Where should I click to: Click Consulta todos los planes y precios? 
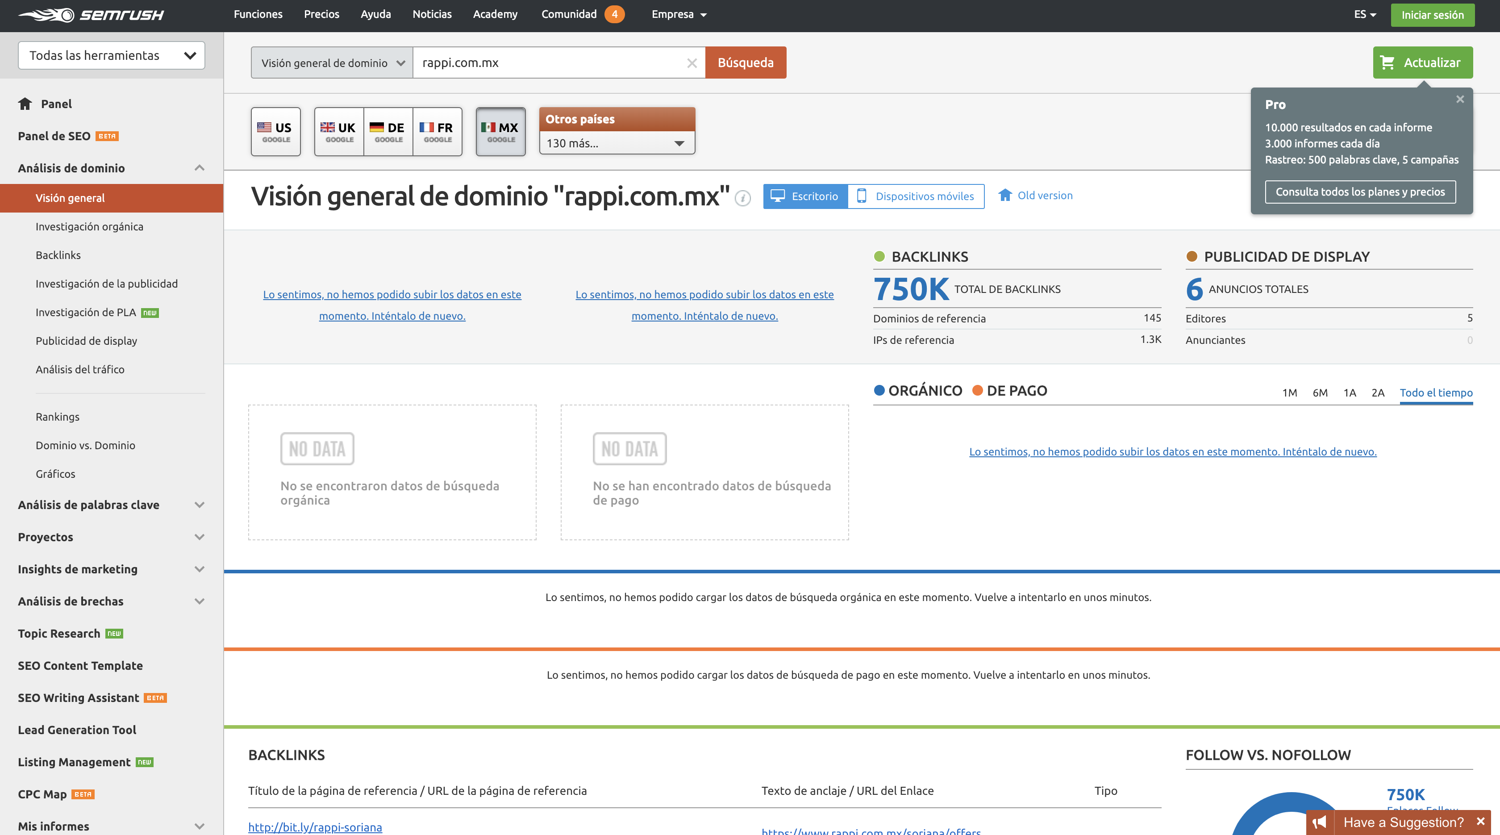tap(1360, 192)
